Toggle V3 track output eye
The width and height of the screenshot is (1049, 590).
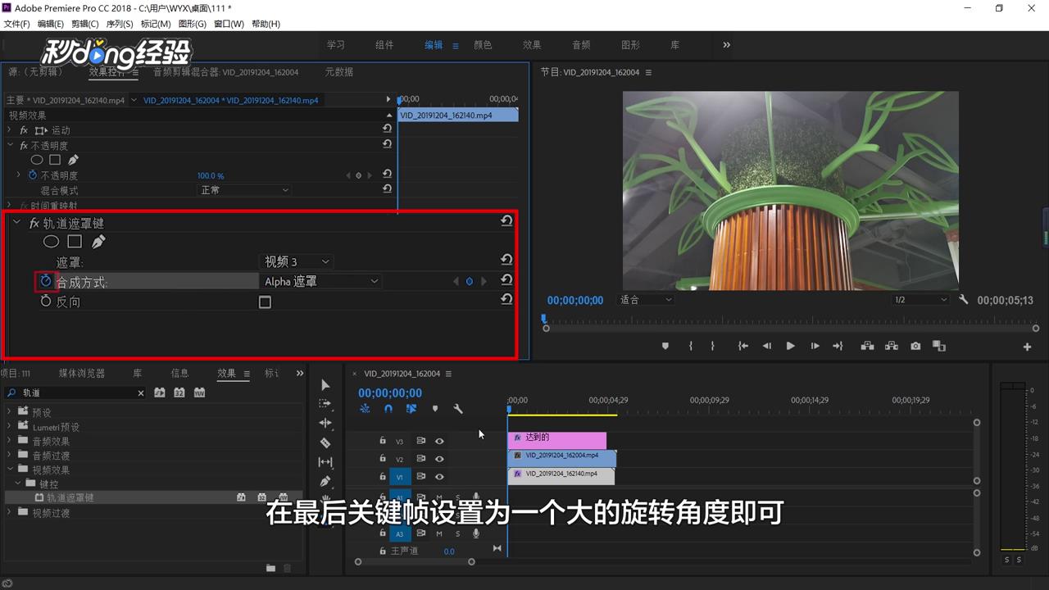(x=439, y=441)
